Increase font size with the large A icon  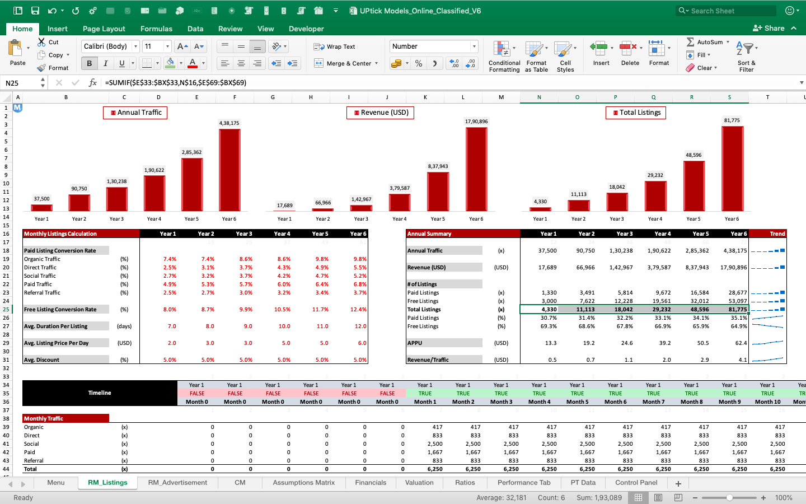(182, 46)
